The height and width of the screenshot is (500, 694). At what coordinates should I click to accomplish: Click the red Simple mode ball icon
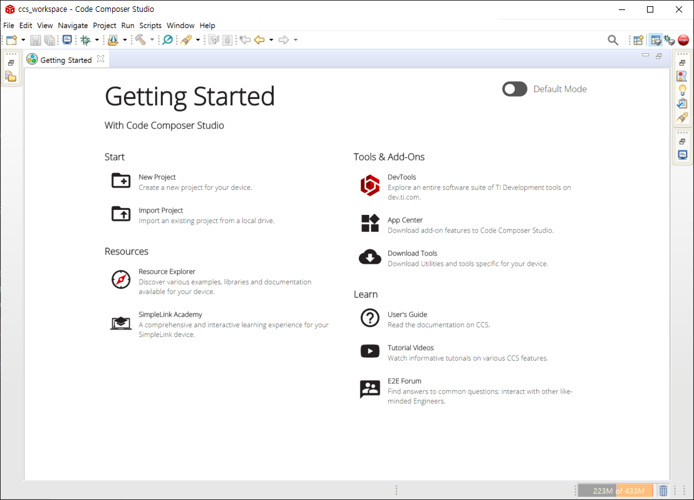[683, 40]
